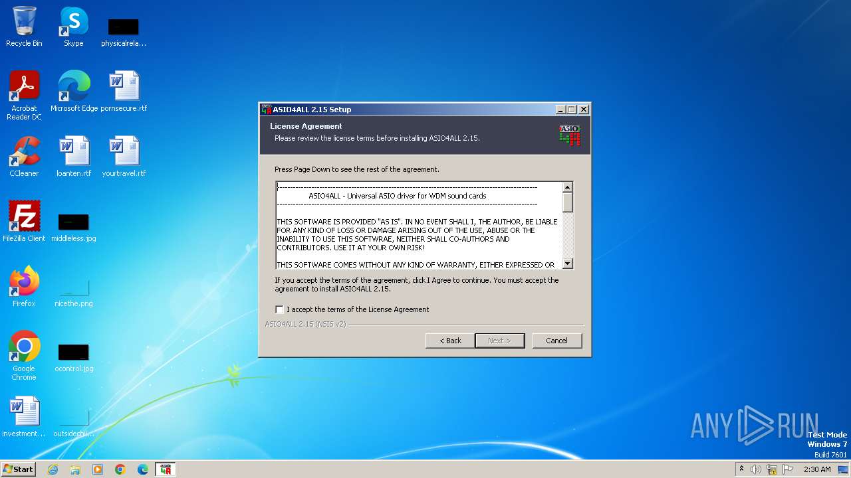Select the ocontrol.jpg image file
The width and height of the screenshot is (851, 478).
[x=74, y=357]
